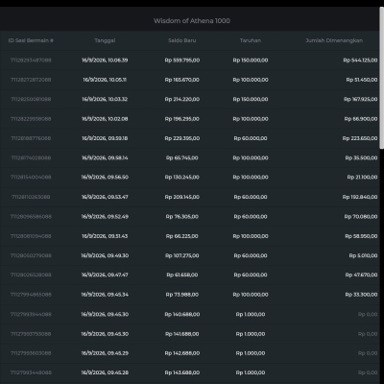Viewport: 384px width, 384px height.
Task: Click winnings amount Rp 66.900,00
Action: 361,119
